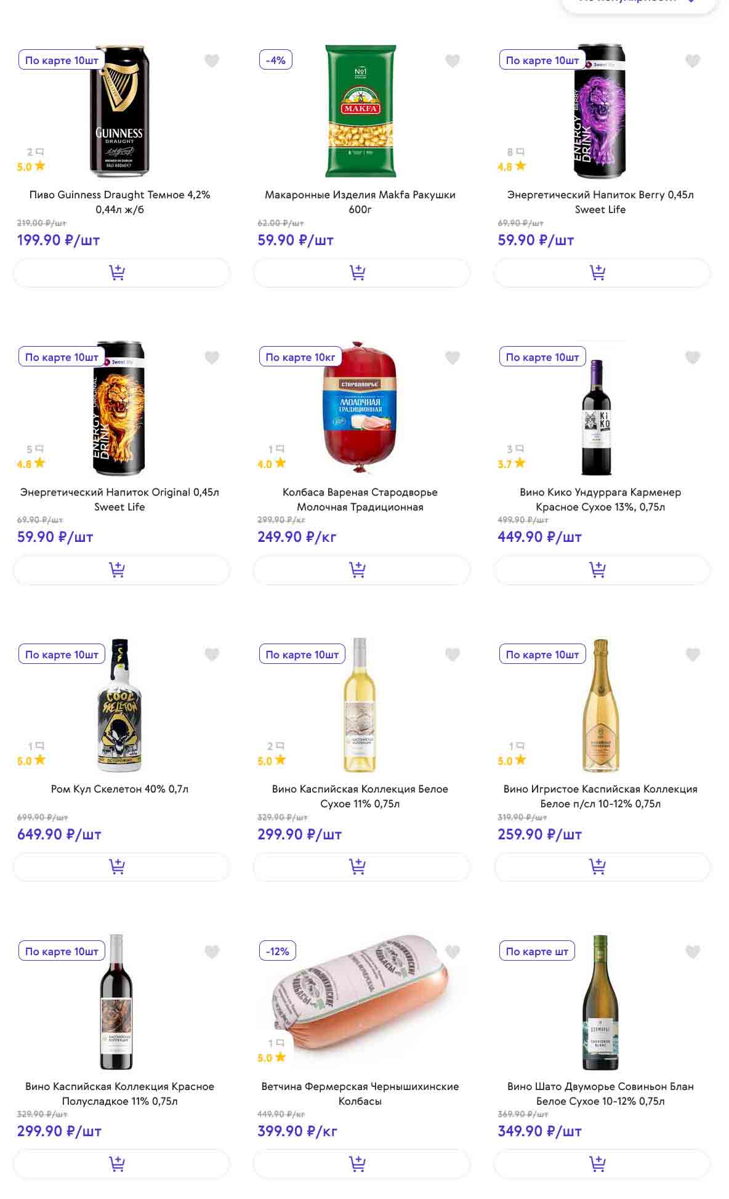Open Вино Каспийская Коллекция Белое Сухое link
729x1199 pixels.
tap(360, 796)
